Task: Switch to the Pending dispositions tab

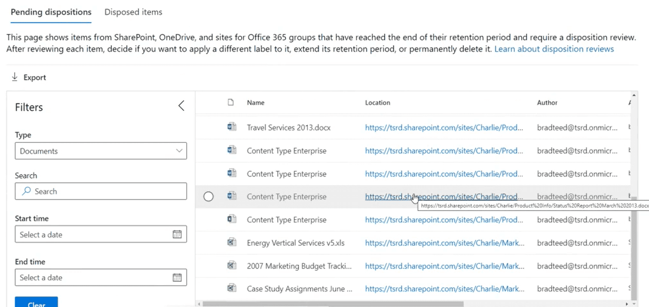Action: pyautogui.click(x=51, y=12)
